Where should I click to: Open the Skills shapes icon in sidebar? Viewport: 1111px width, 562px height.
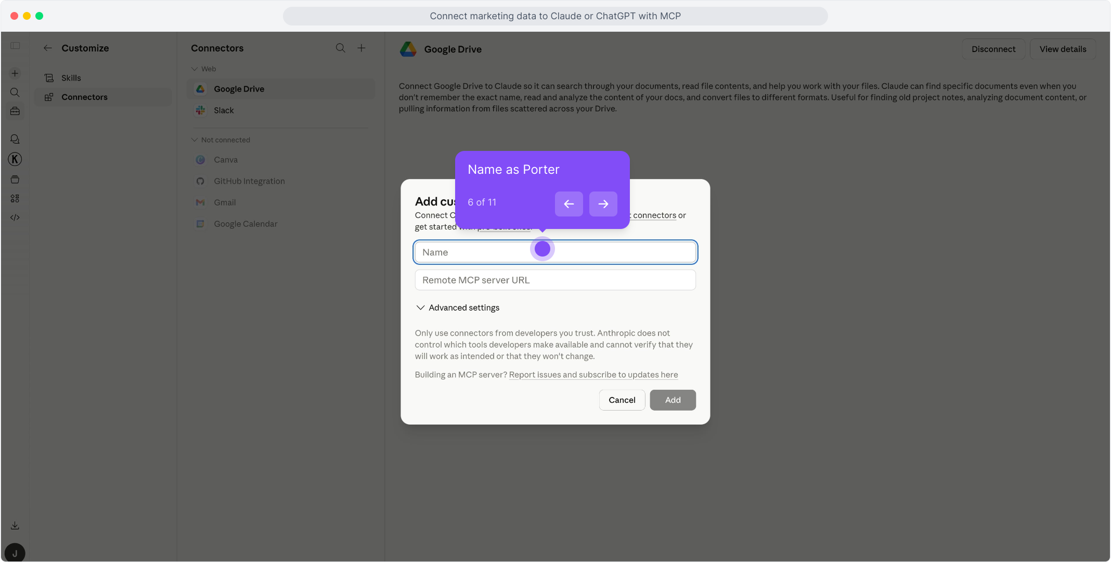coord(15,198)
